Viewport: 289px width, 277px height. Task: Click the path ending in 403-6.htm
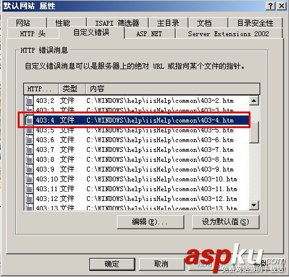tap(160, 140)
